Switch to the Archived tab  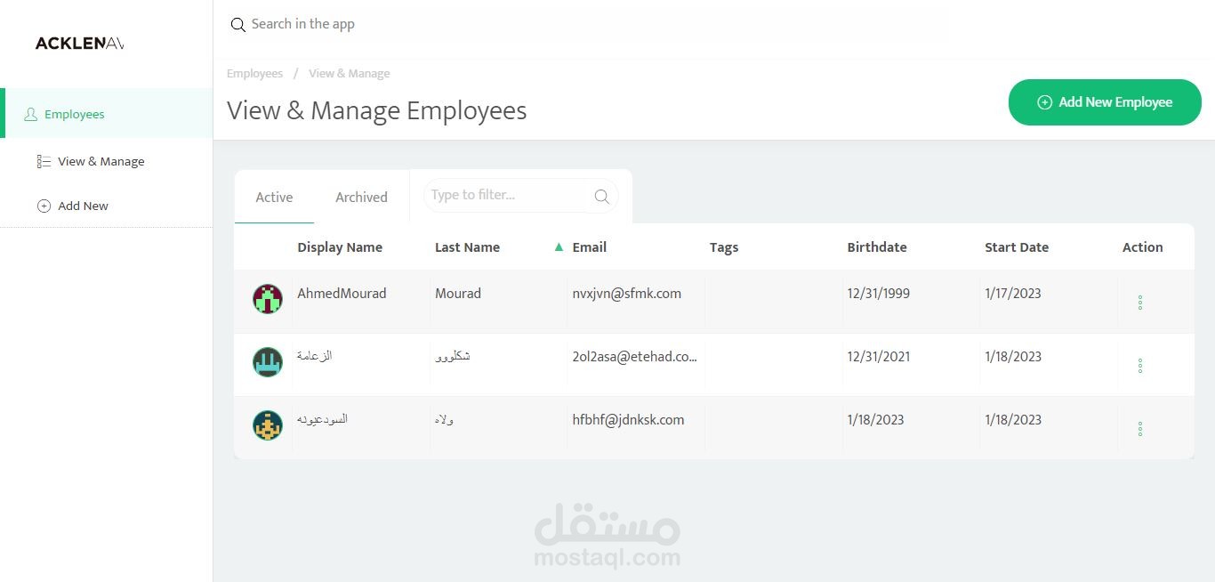pyautogui.click(x=361, y=198)
